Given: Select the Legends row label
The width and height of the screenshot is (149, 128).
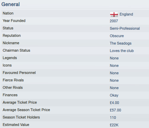Looking at the screenshot, I should (10, 58).
